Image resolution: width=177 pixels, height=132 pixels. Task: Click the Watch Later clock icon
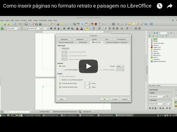click(x=160, y=6)
